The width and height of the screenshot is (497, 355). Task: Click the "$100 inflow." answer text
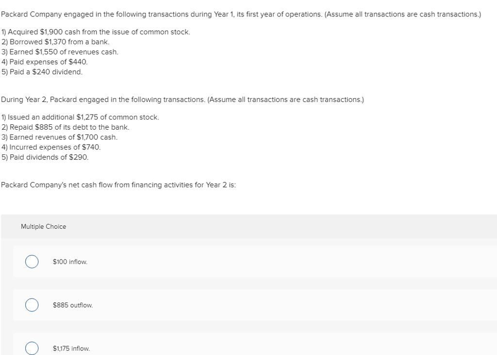pyautogui.click(x=70, y=262)
